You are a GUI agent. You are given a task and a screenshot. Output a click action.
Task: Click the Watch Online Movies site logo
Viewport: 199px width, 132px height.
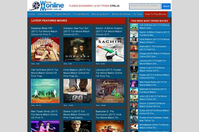coord(46,6)
